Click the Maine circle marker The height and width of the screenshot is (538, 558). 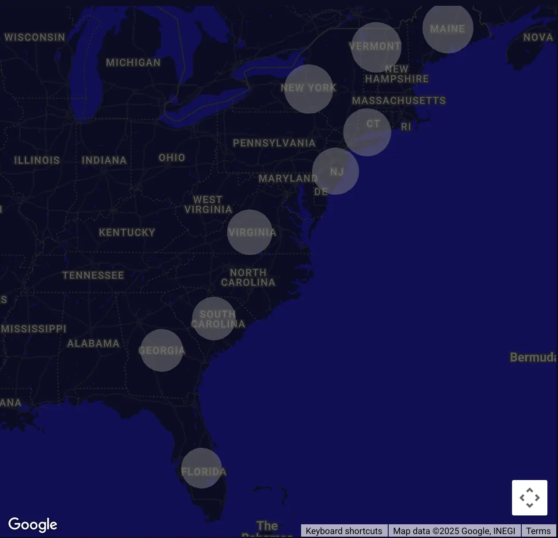[448, 28]
